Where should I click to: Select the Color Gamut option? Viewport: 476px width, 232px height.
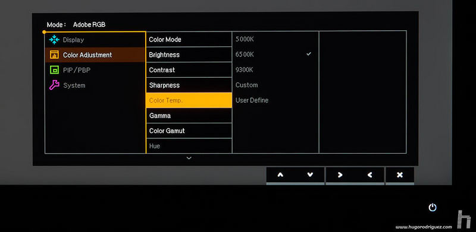click(x=189, y=131)
